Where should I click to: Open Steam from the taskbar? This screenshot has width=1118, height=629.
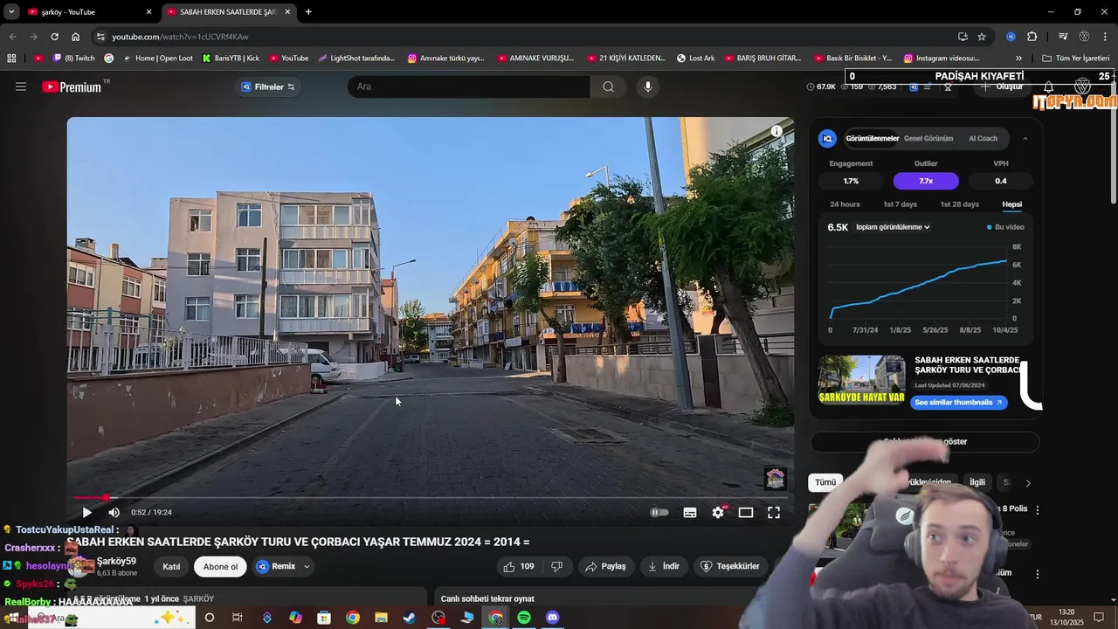coord(410,618)
